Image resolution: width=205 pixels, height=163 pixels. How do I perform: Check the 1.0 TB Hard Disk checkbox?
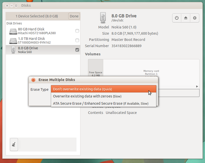click(77, 40)
